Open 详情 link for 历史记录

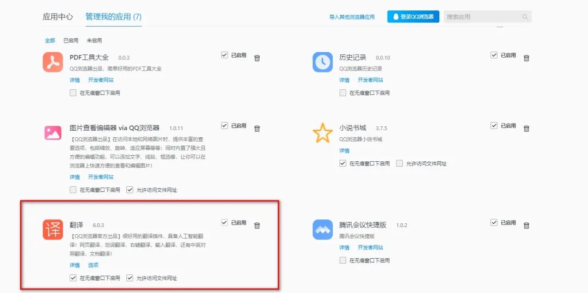[x=344, y=80]
